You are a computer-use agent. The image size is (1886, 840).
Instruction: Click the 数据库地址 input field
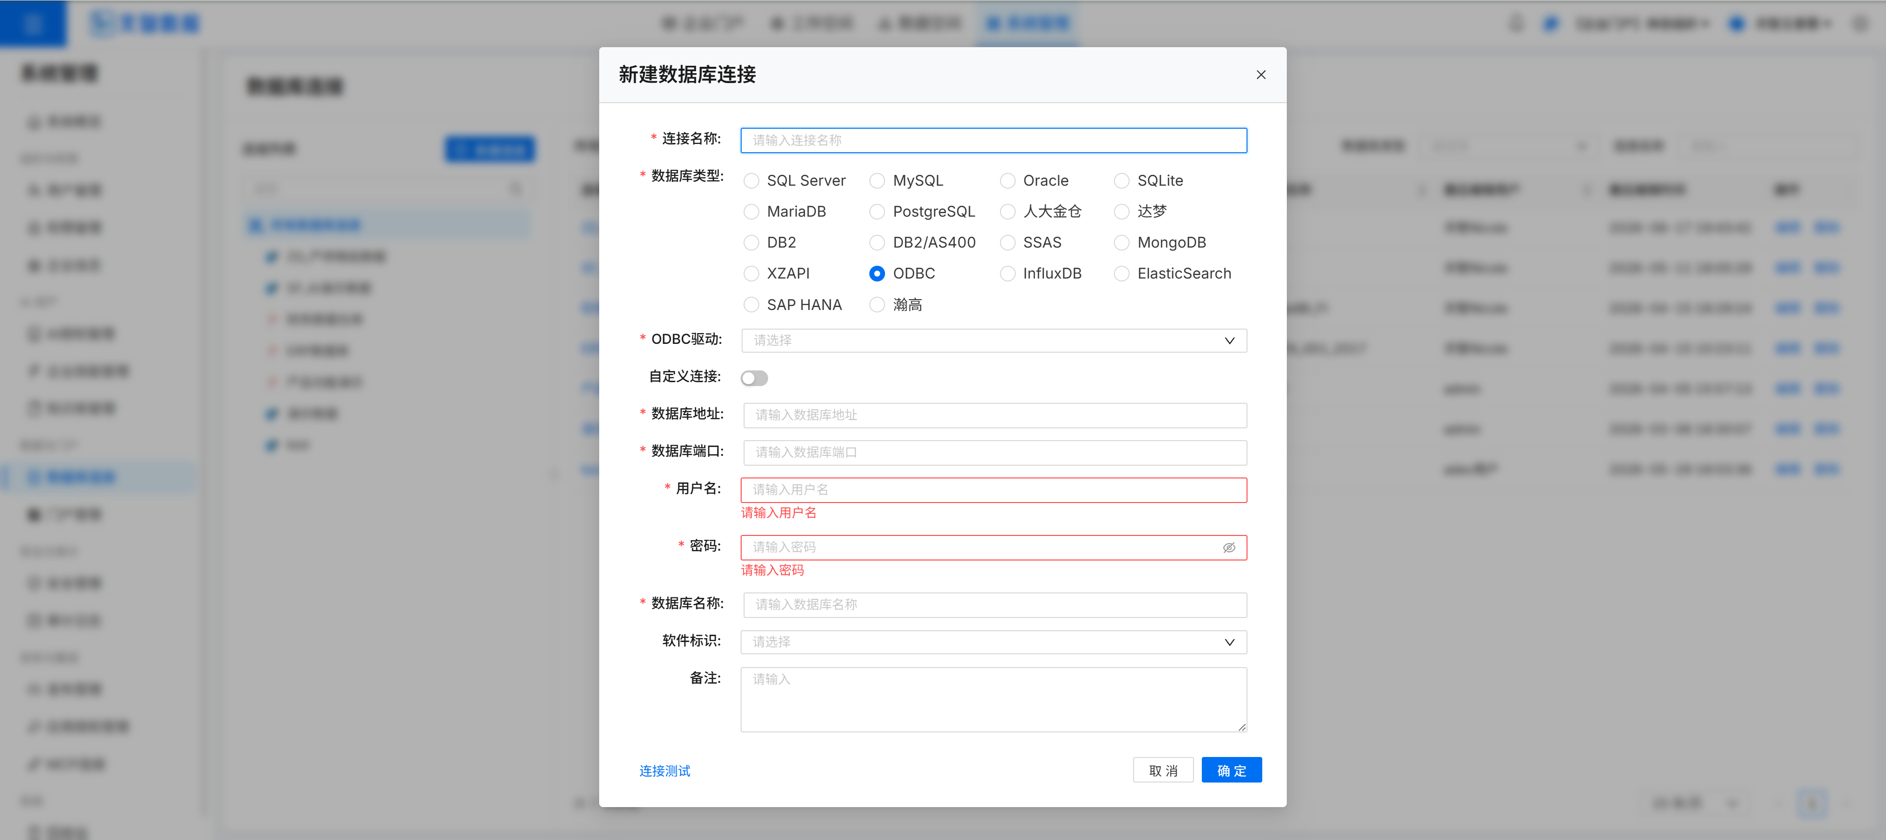[x=995, y=415]
